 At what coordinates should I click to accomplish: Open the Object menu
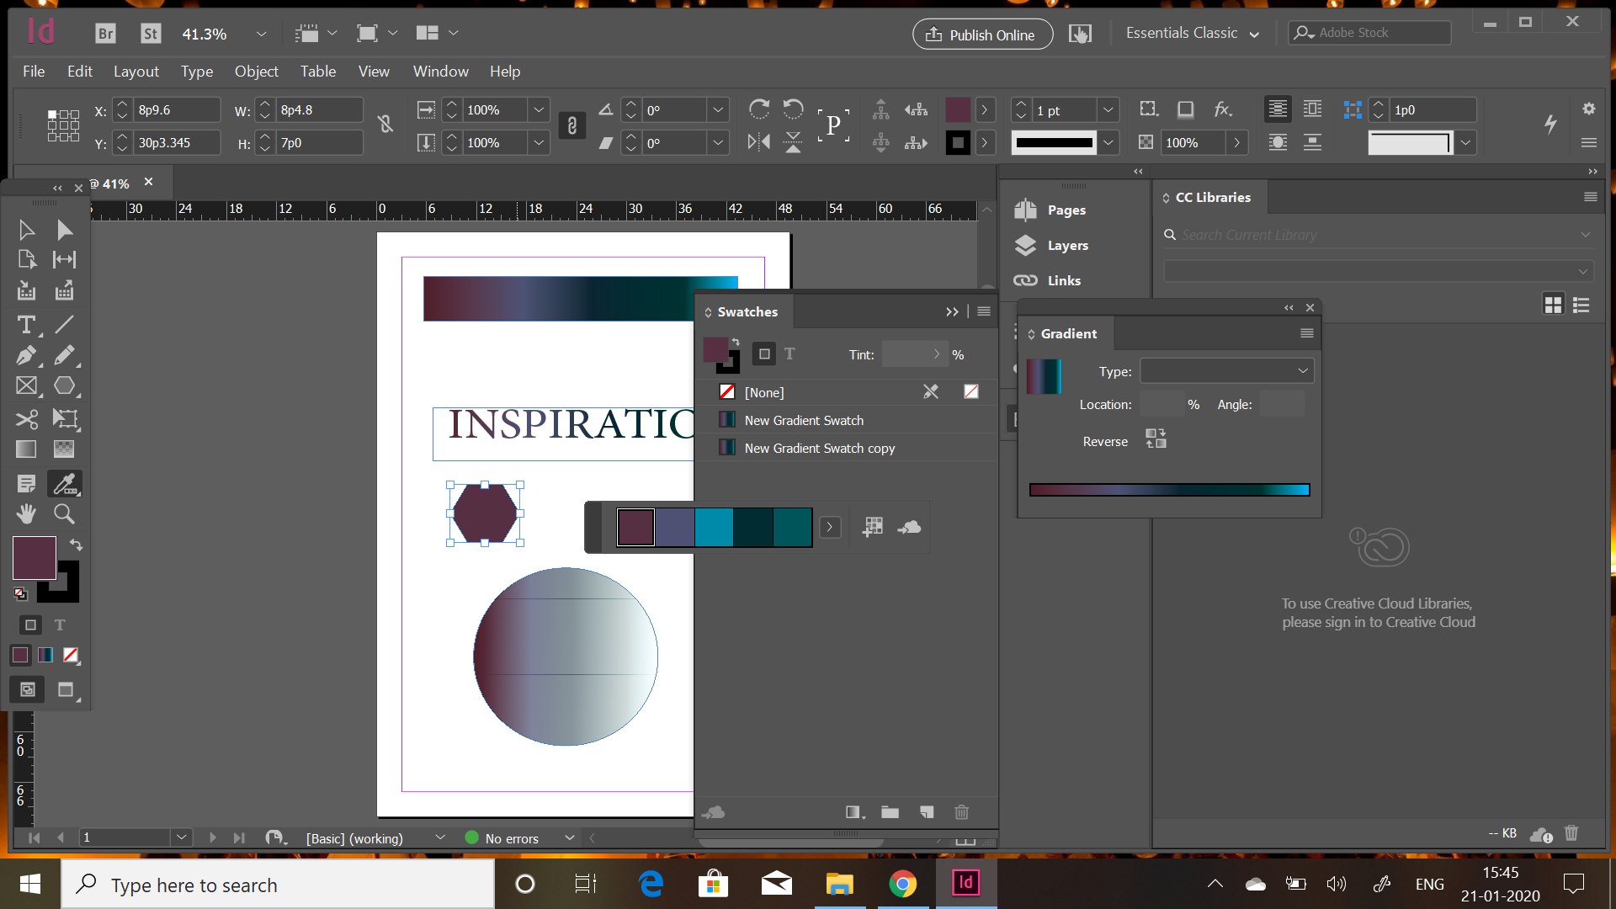coord(256,72)
